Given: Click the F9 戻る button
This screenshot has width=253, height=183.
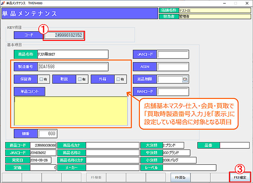Looking at the screenshot, I should (180, 177).
